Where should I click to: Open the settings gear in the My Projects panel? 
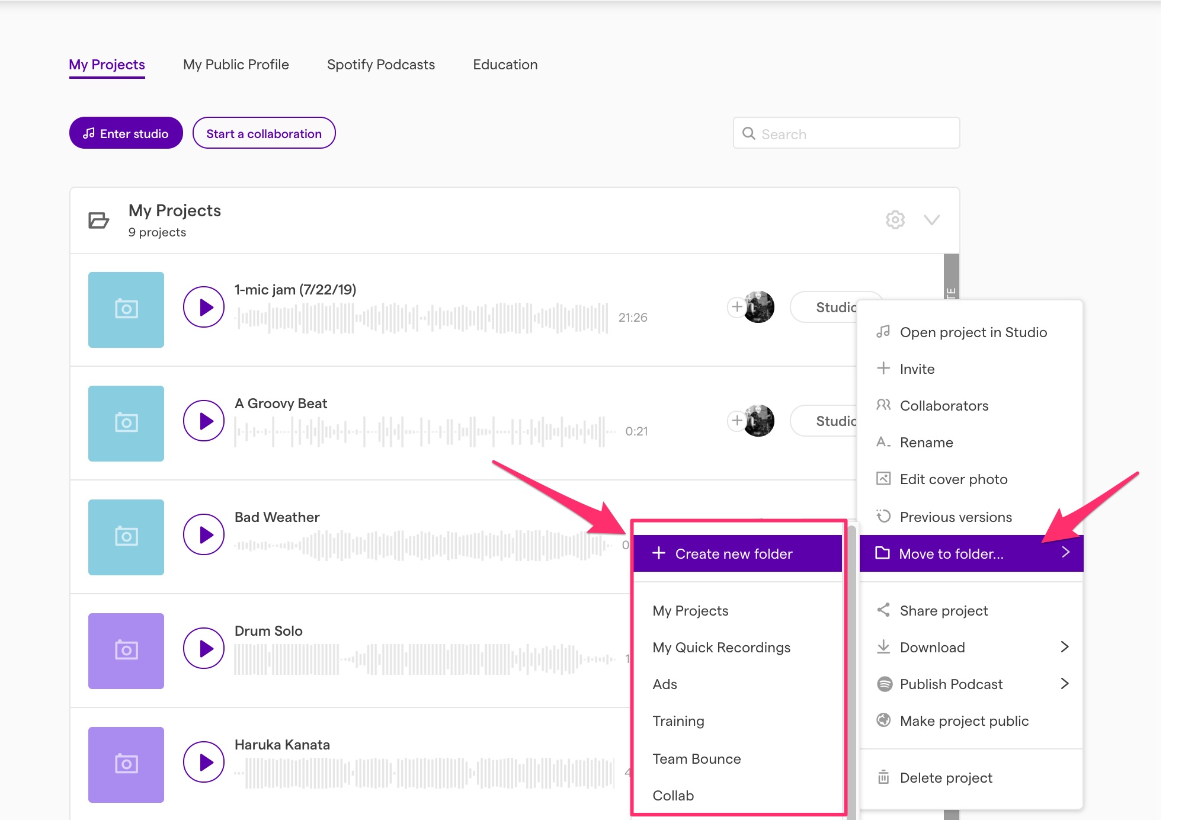click(895, 219)
